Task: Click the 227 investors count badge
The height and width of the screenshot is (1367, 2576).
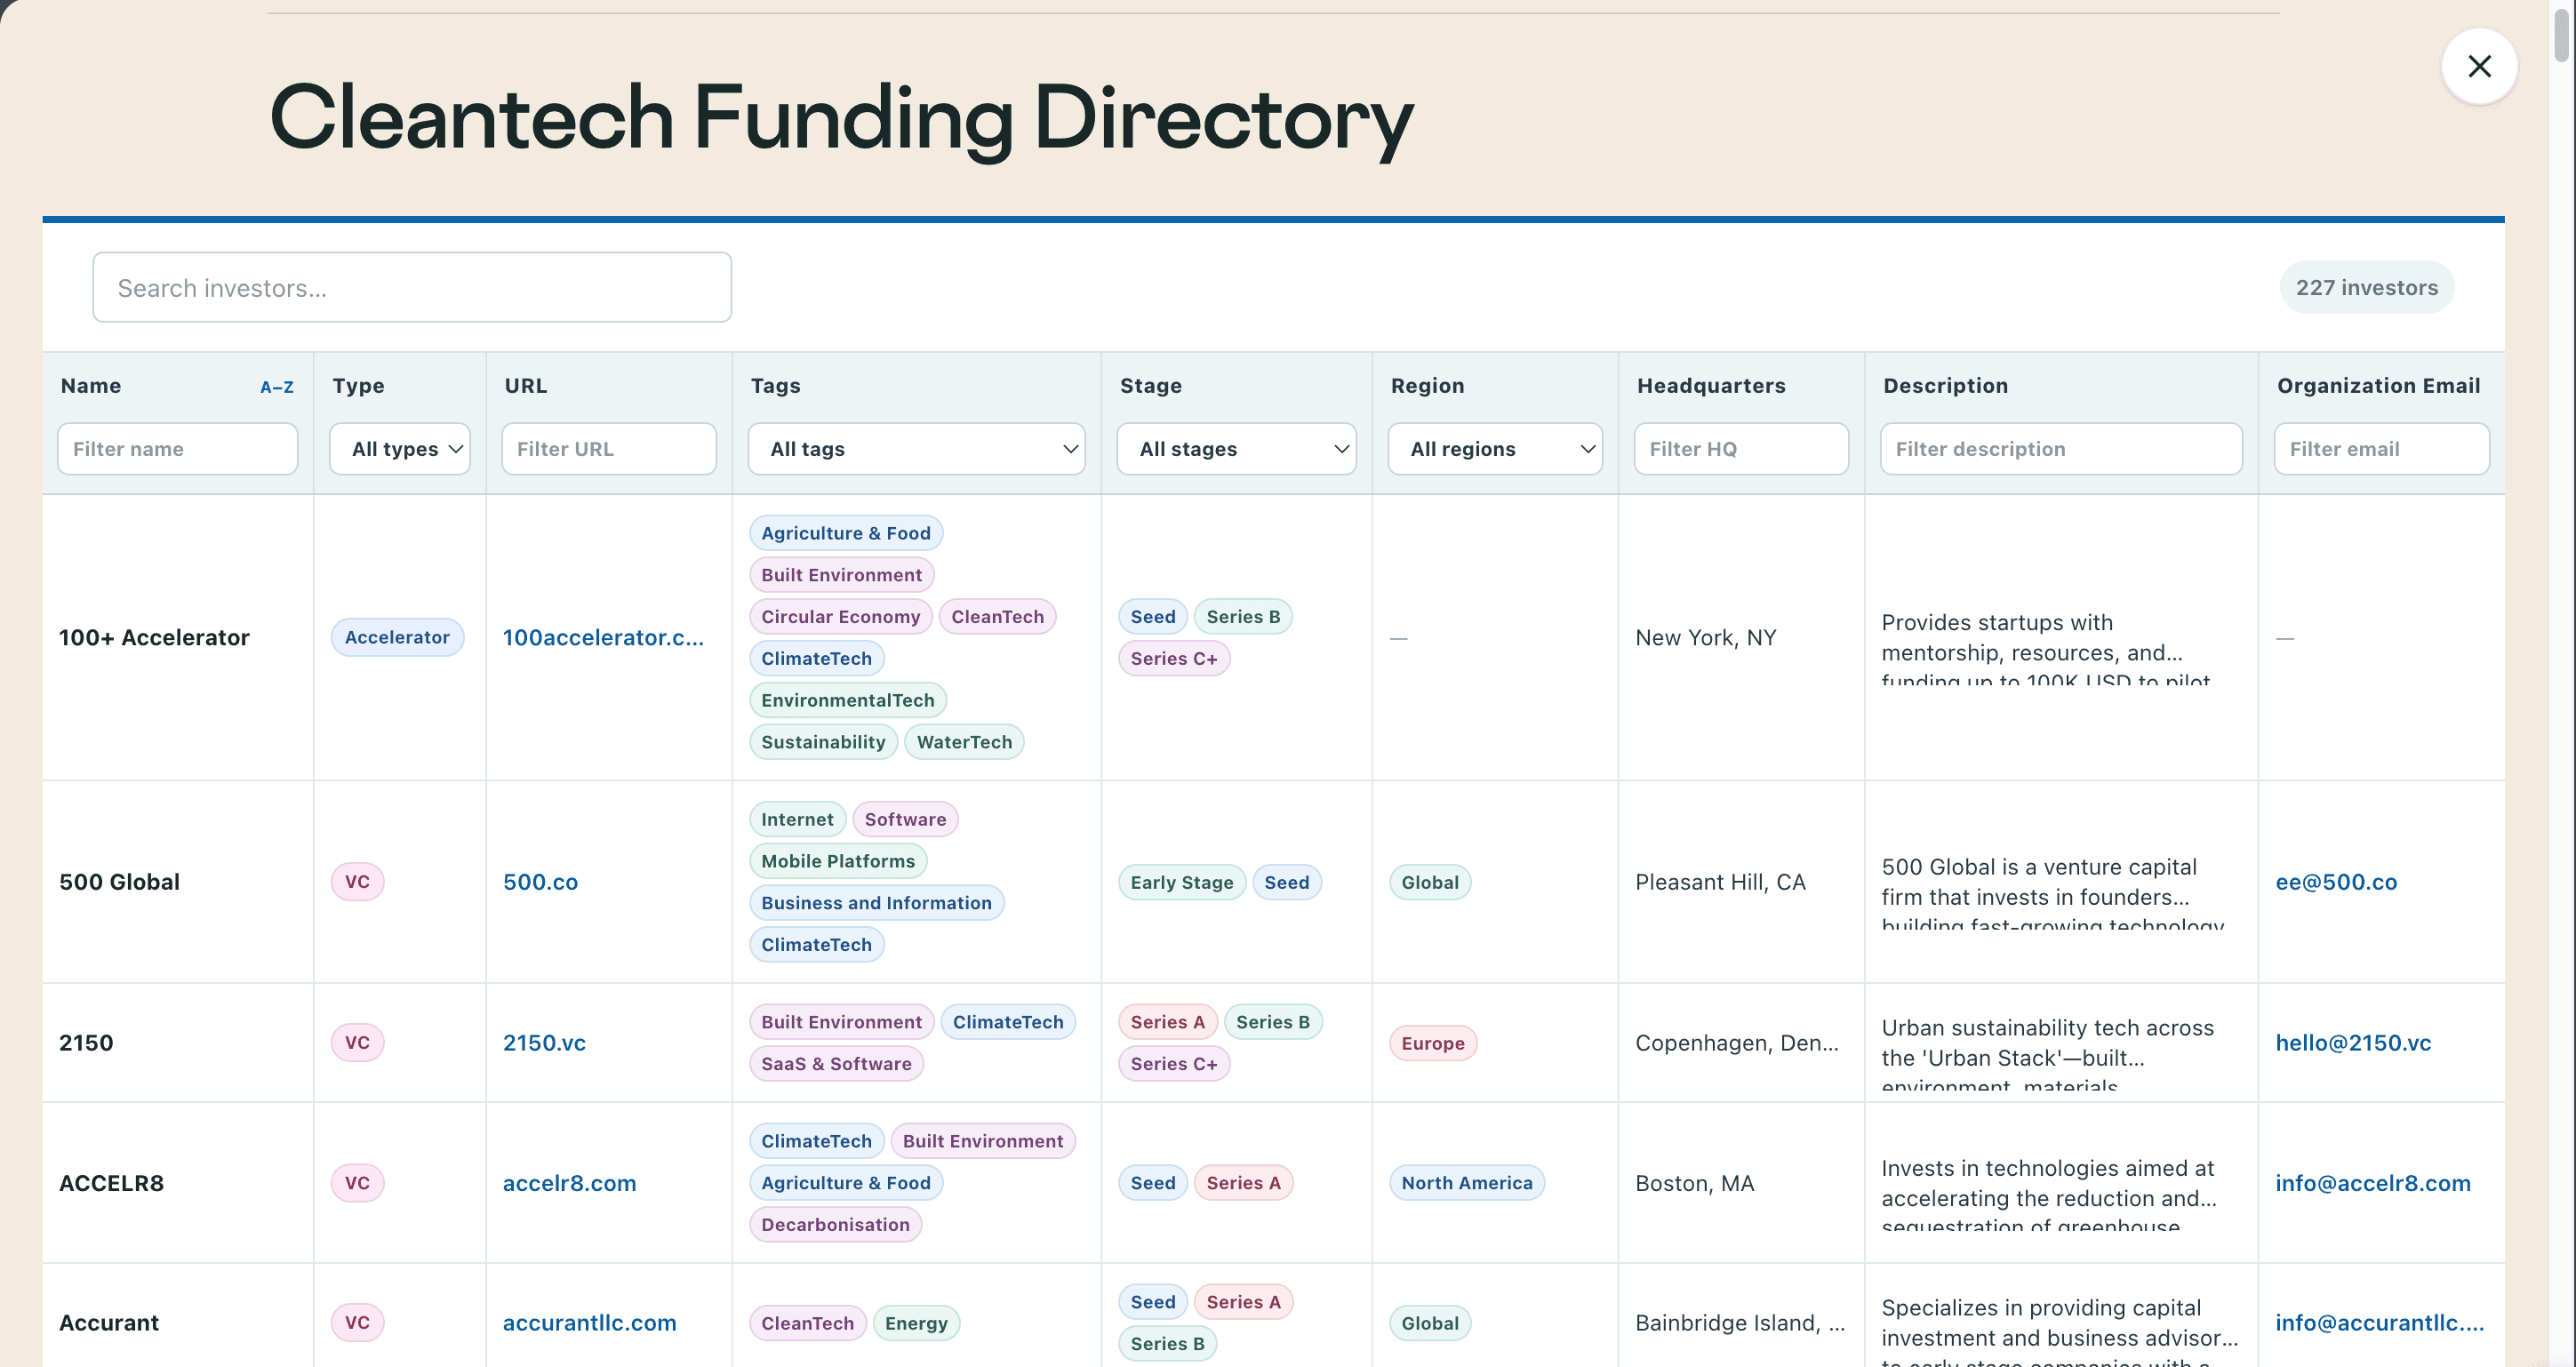Action: (2366, 288)
